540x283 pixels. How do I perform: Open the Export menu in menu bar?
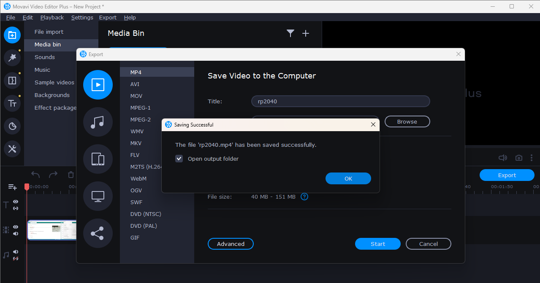click(x=108, y=17)
